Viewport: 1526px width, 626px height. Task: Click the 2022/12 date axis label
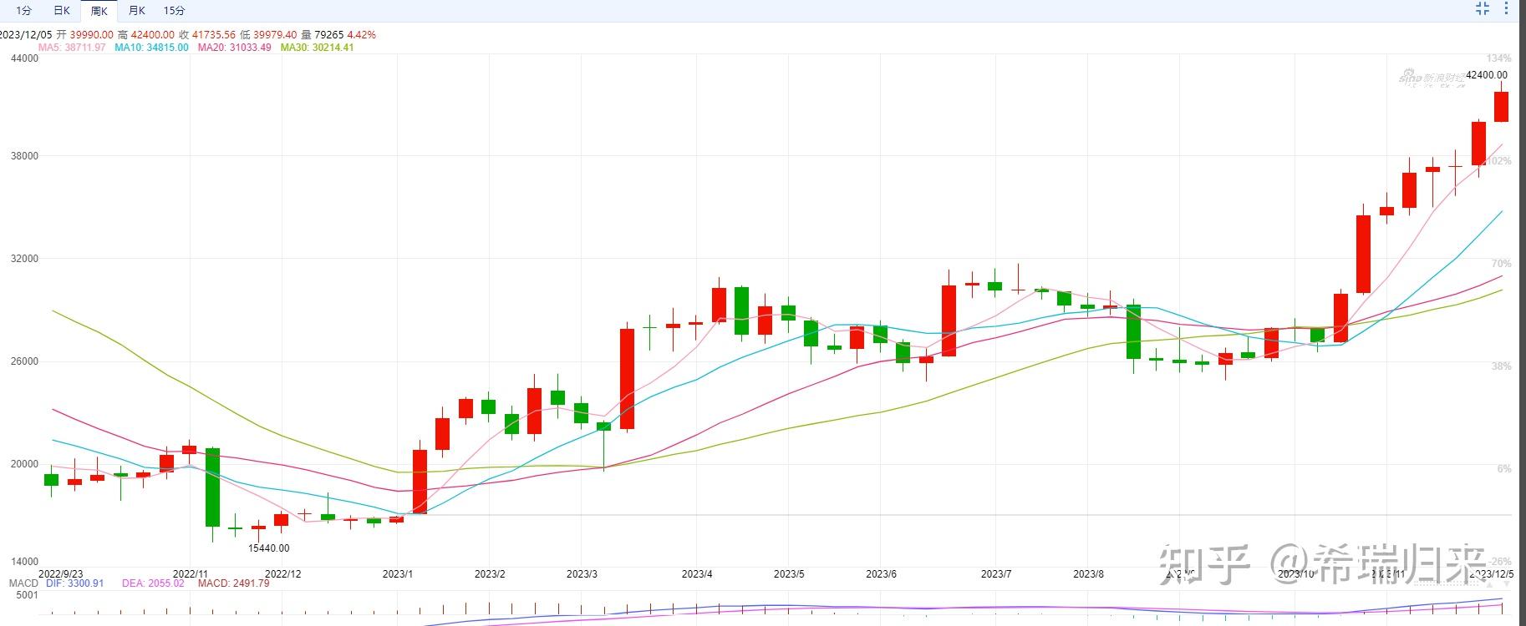(x=282, y=574)
